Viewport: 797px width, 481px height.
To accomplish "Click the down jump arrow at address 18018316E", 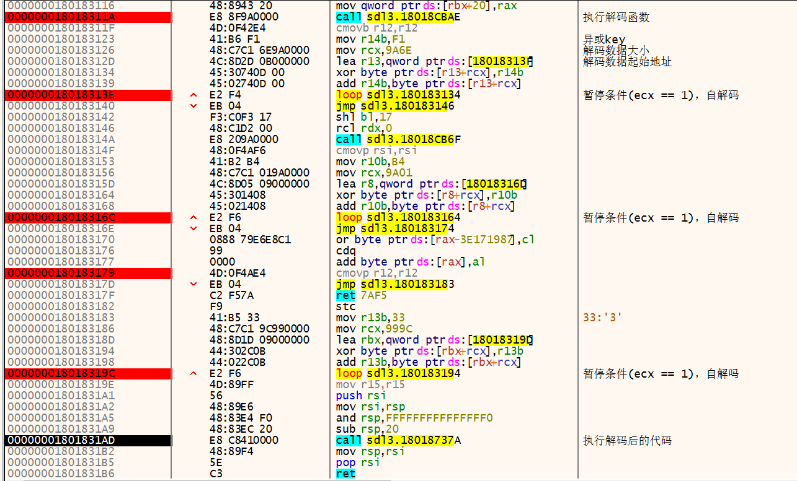I will click(194, 229).
